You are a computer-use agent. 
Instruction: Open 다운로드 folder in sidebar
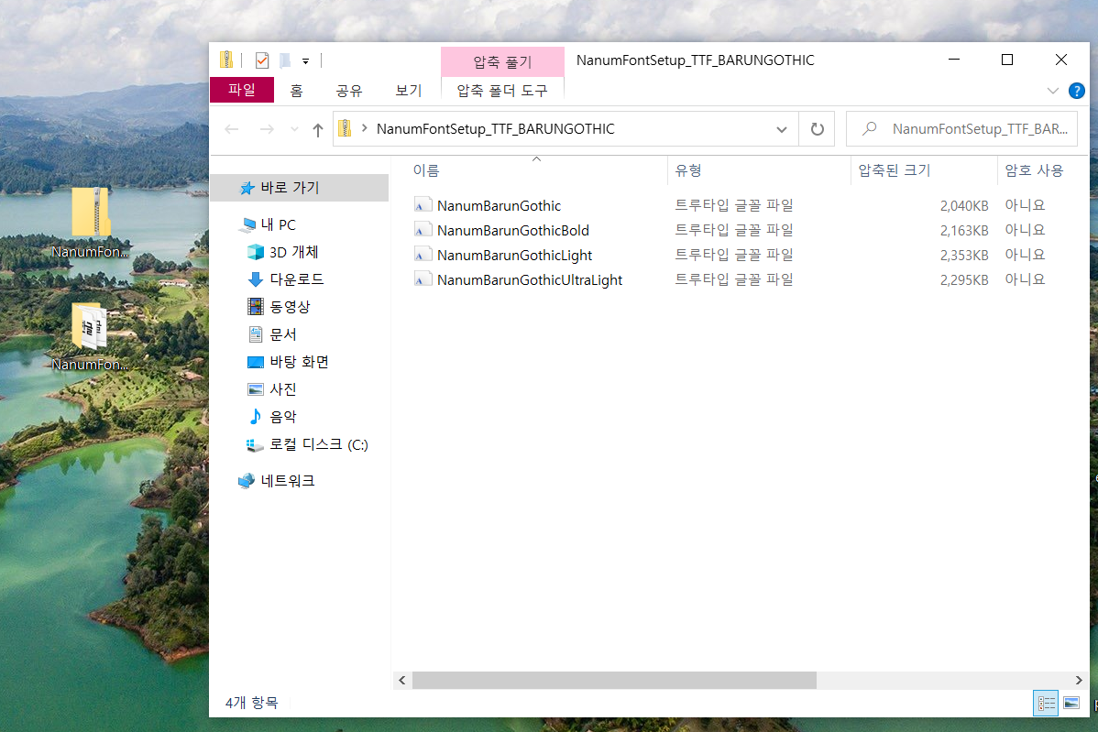296,279
